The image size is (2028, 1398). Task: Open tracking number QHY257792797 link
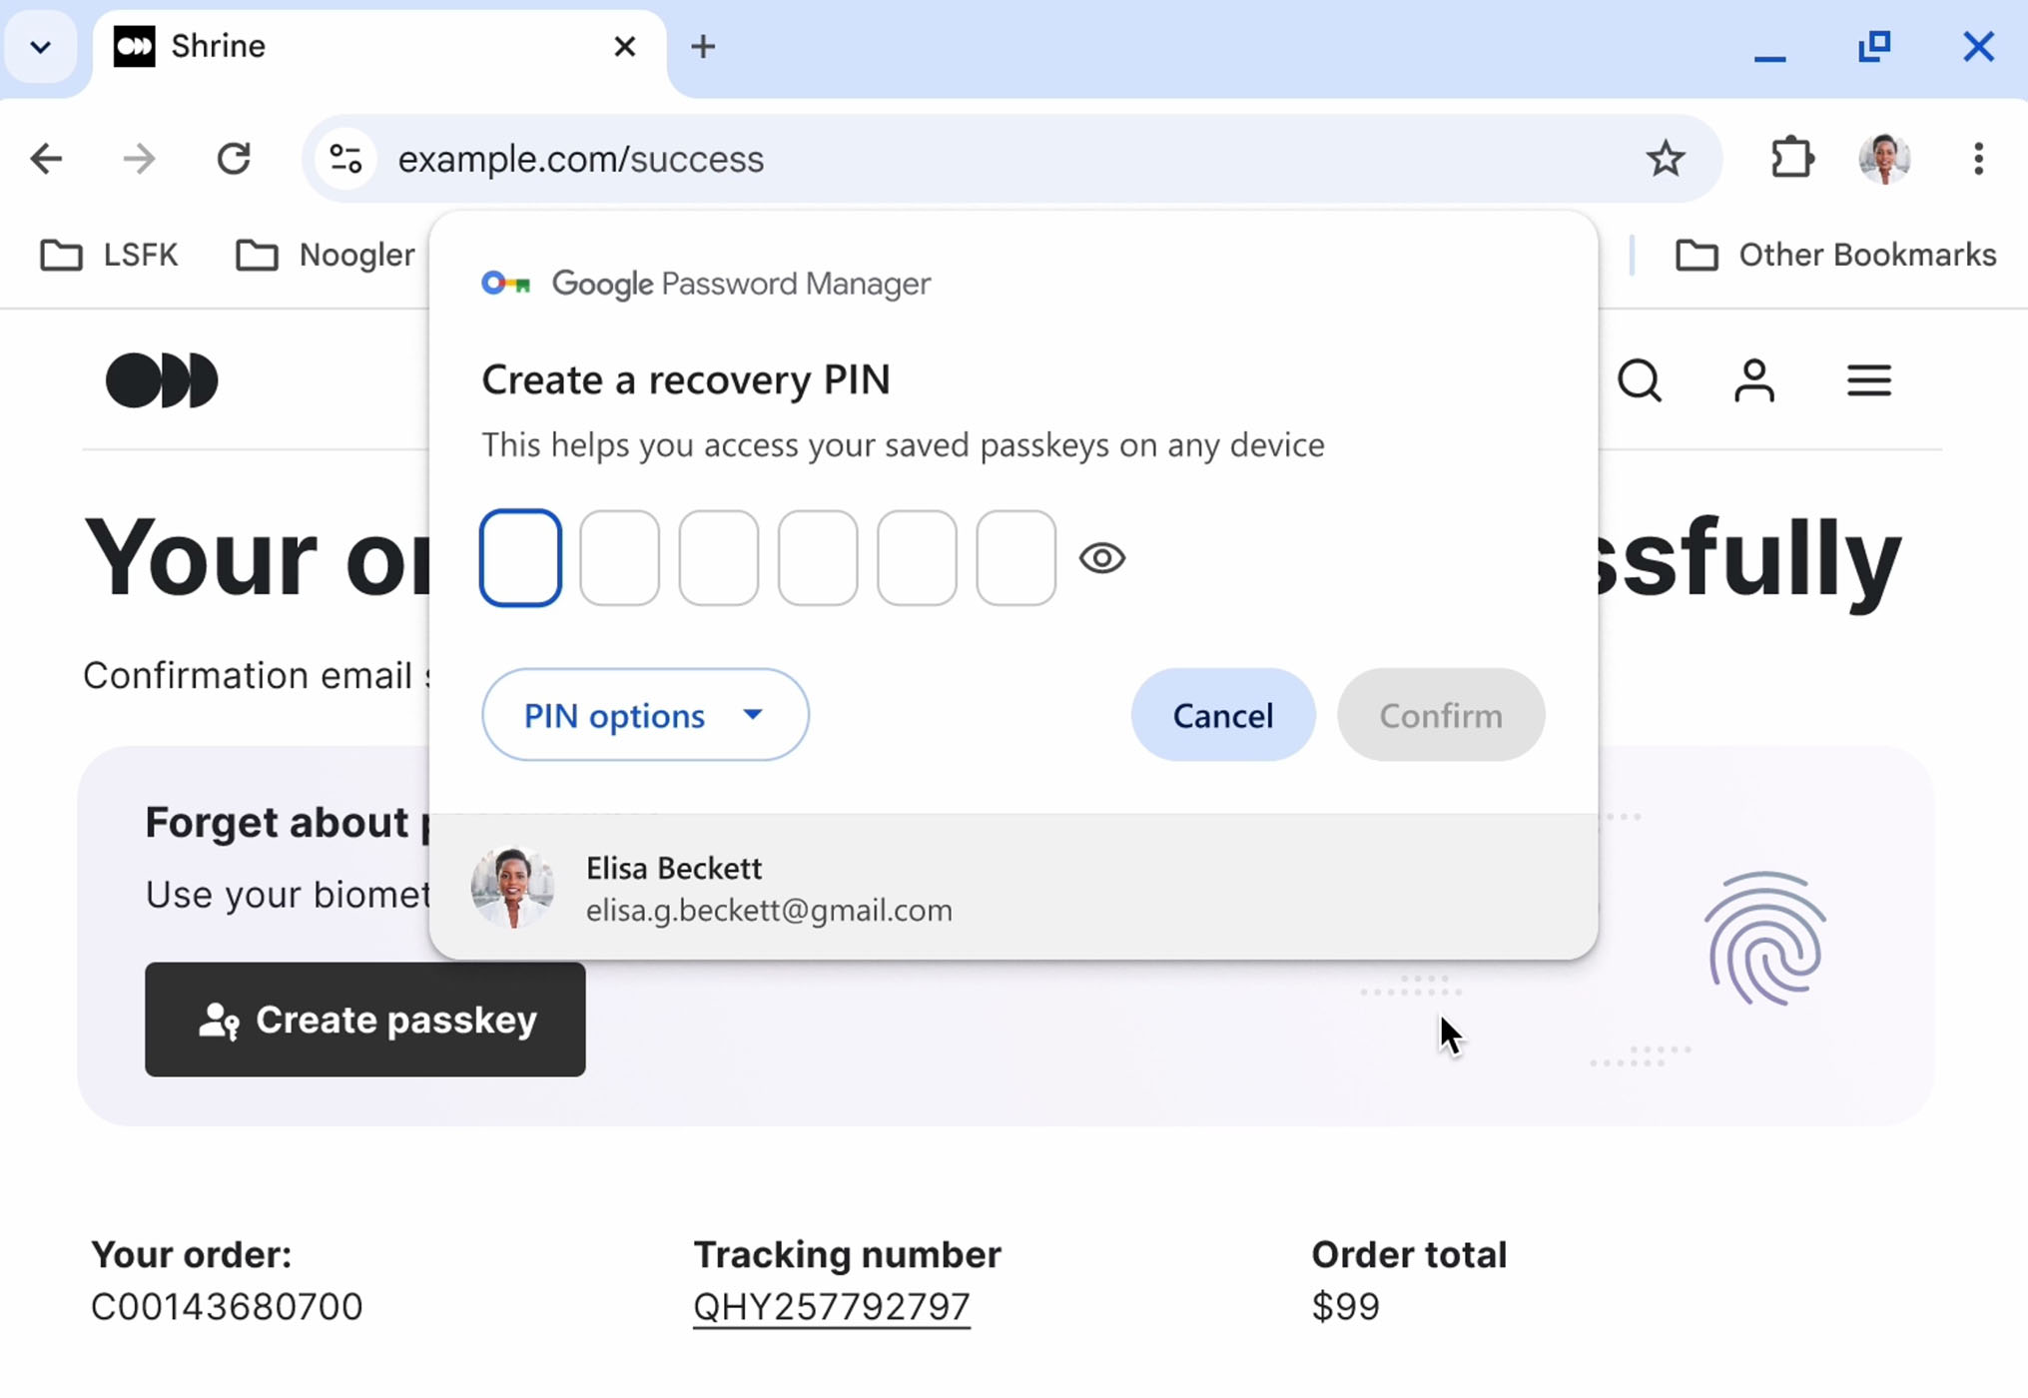(832, 1307)
